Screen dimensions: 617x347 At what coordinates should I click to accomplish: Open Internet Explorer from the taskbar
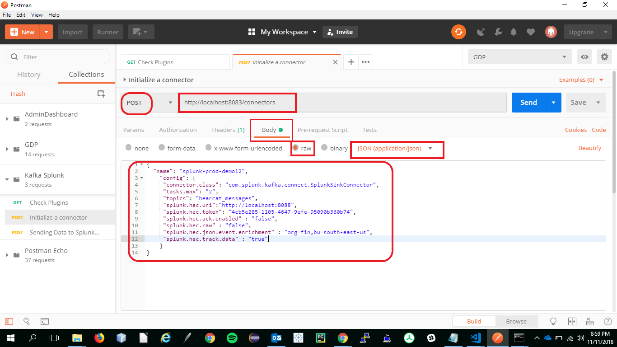tap(166, 338)
